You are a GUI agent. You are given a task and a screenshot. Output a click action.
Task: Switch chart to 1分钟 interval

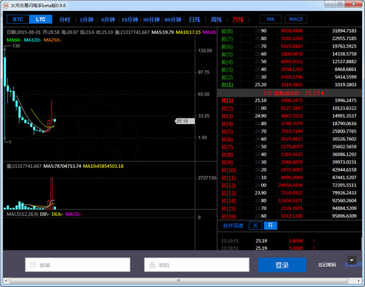coord(87,19)
